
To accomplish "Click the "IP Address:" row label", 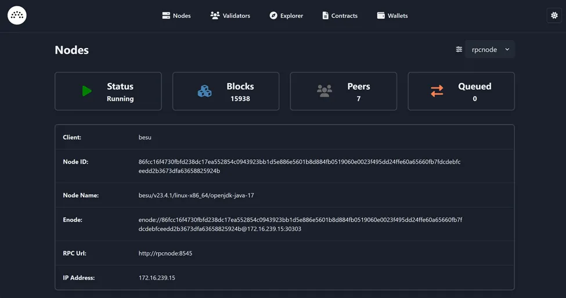I will tap(79, 278).
